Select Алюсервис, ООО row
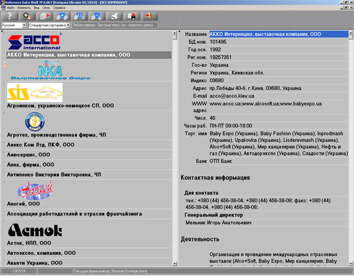 click(x=28, y=155)
